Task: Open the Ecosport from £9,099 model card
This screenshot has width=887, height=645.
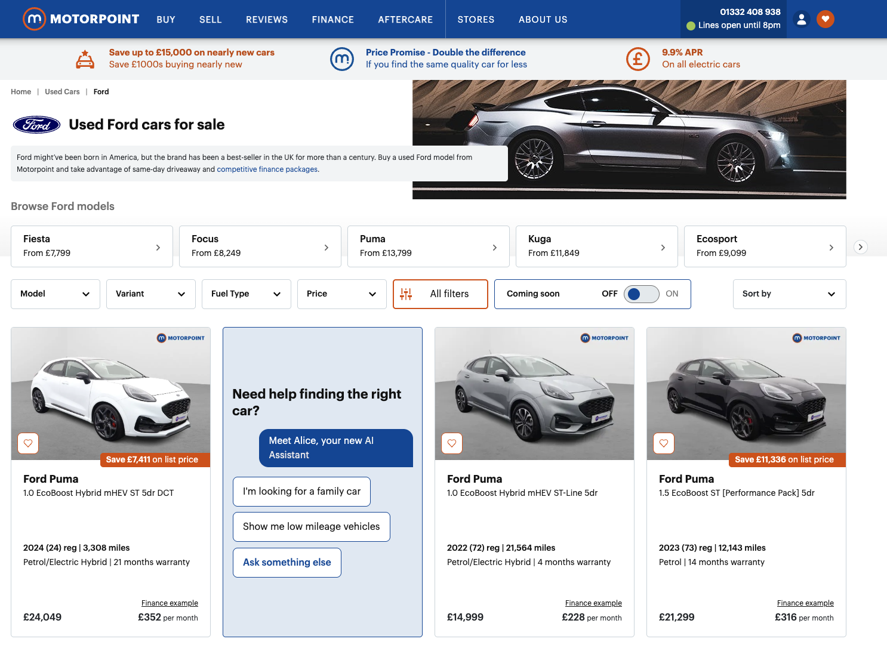Action: (x=765, y=246)
